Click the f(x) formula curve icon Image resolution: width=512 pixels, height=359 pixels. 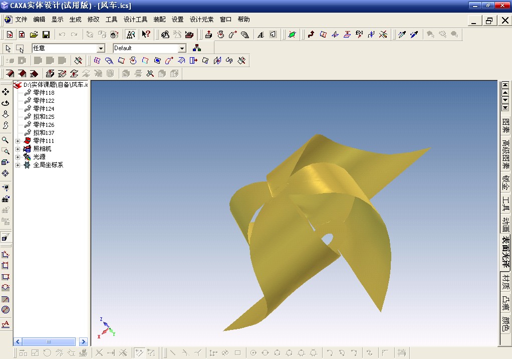pyautogui.click(x=359, y=34)
